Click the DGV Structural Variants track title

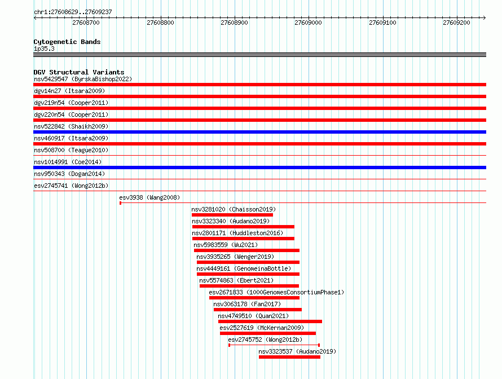coord(79,72)
